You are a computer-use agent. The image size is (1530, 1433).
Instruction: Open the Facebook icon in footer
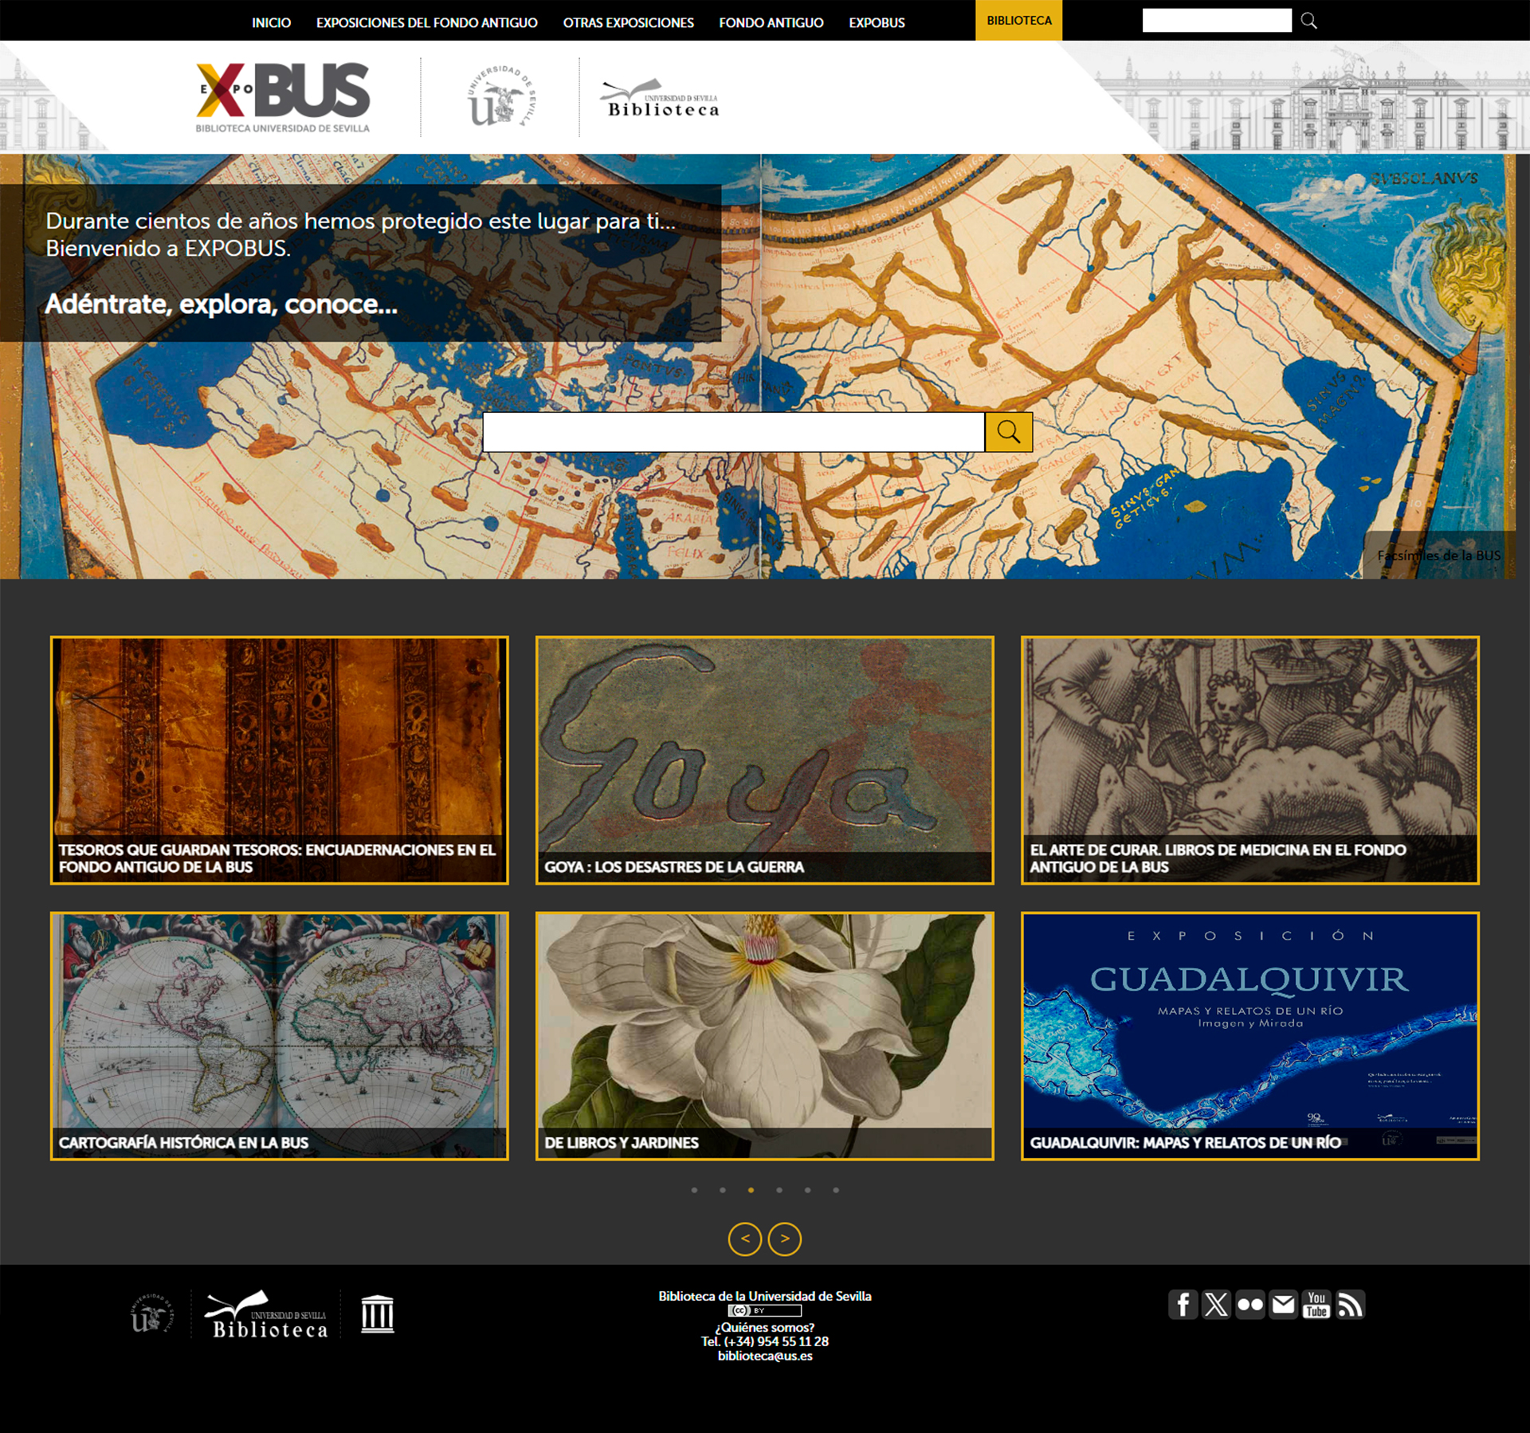[x=1183, y=1304]
